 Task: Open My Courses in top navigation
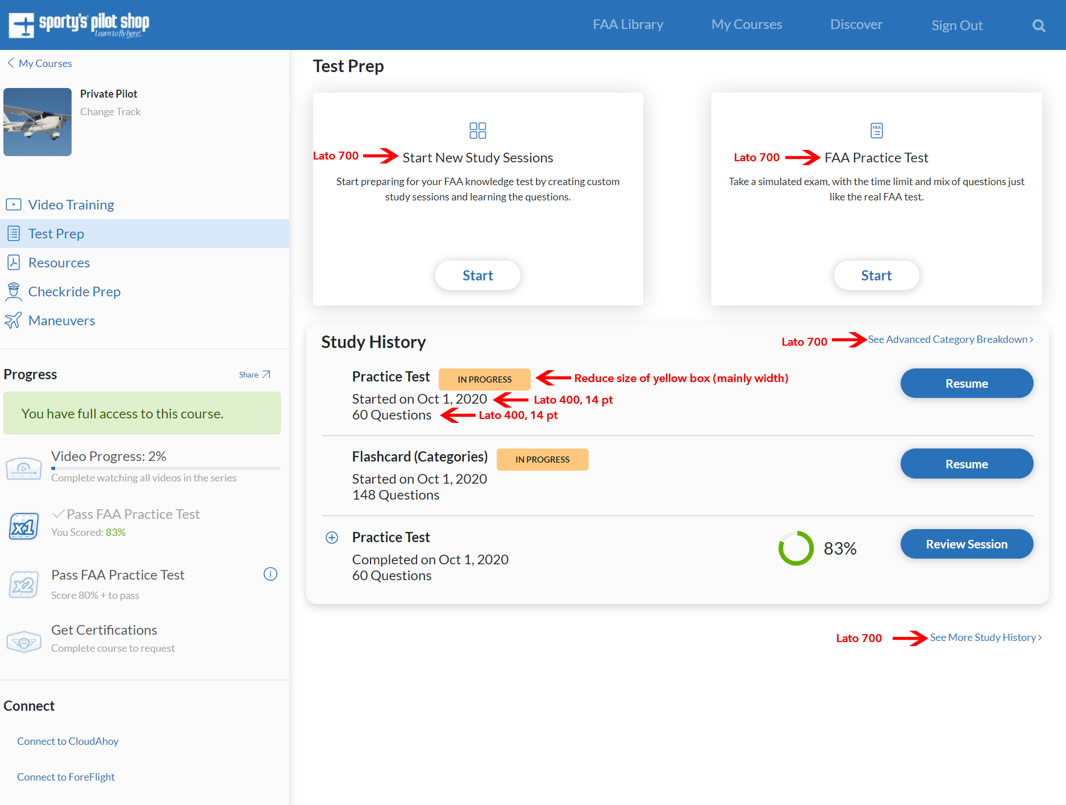747,24
